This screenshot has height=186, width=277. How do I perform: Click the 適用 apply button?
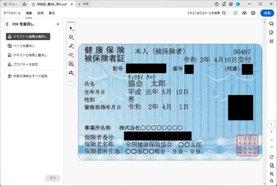coord(53,178)
